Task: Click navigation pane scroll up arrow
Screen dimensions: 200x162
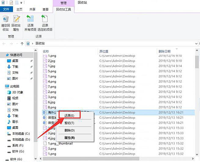Action: [36, 51]
